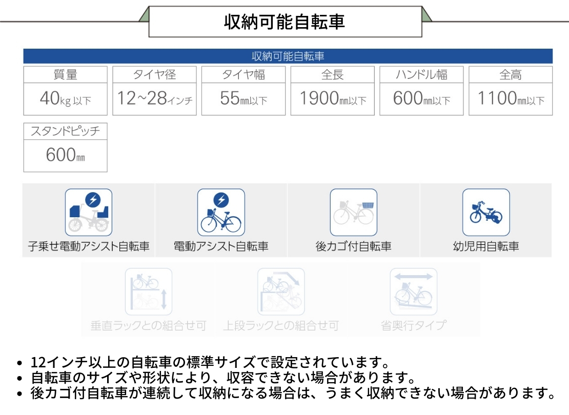Click the blue 収納可能自転車 table header bar
The width and height of the screenshot is (569, 415).
point(288,56)
